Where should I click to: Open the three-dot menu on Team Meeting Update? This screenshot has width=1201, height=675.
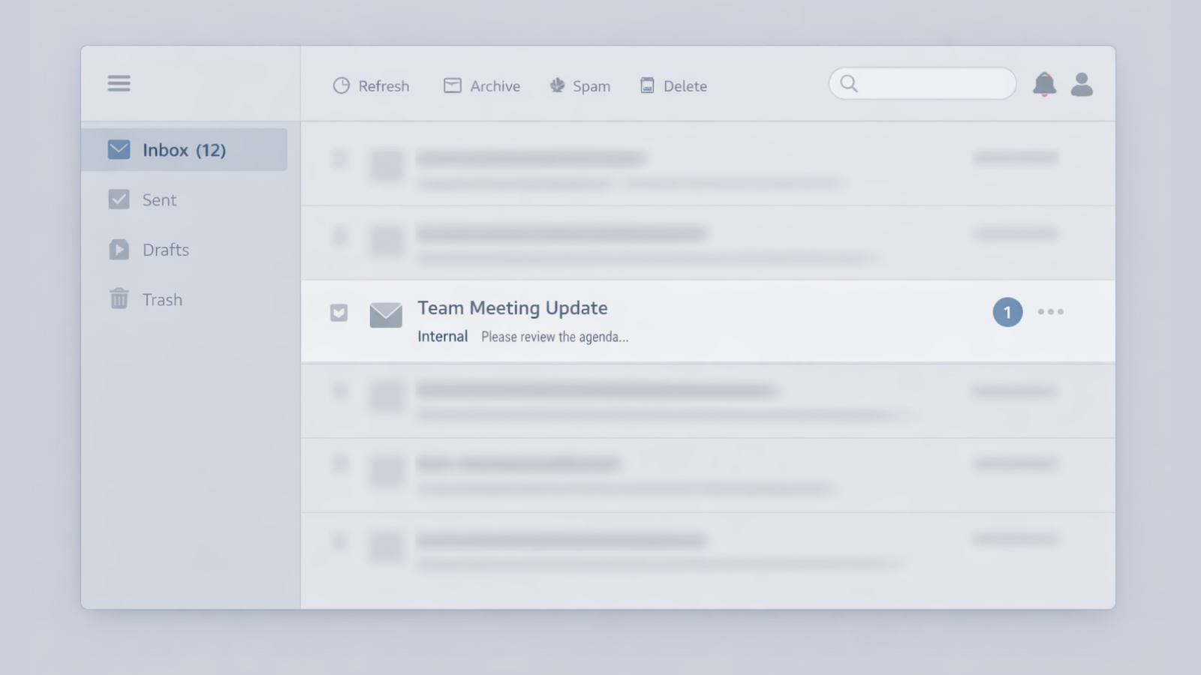tap(1051, 311)
